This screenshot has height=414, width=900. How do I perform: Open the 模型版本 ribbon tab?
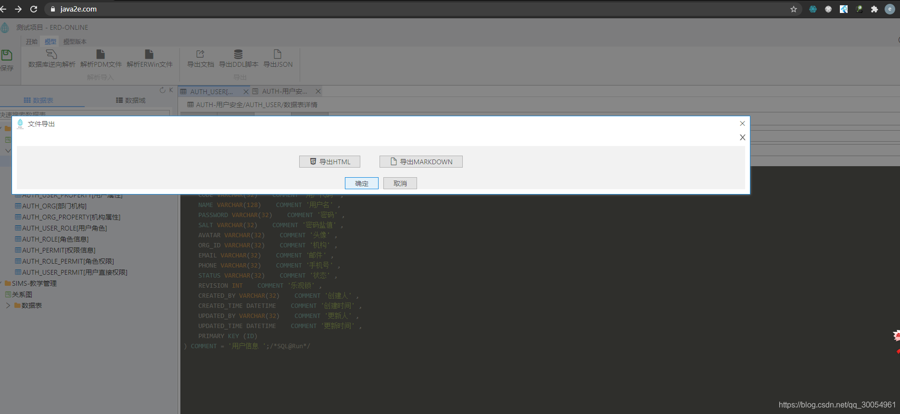[75, 42]
